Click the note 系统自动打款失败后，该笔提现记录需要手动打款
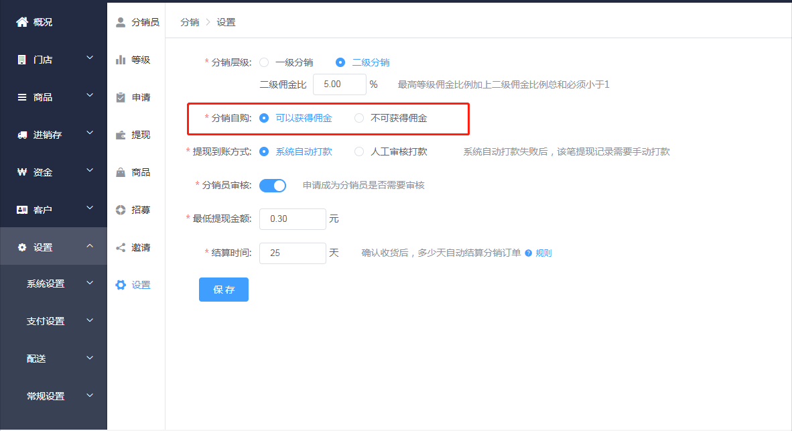This screenshot has height=431, width=792. pyautogui.click(x=567, y=151)
